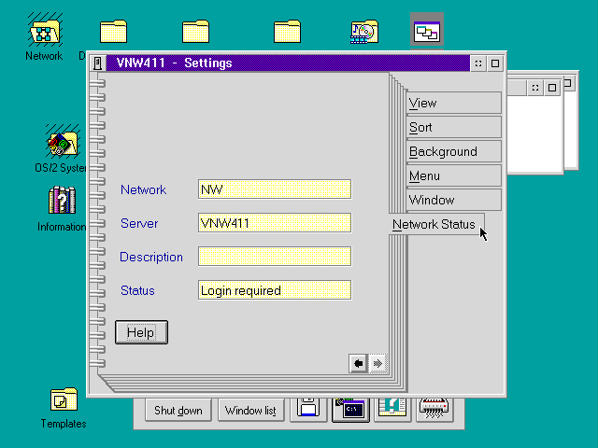The width and height of the screenshot is (598, 448).
Task: Go to previous notebook page arrow
Action: pyautogui.click(x=358, y=363)
